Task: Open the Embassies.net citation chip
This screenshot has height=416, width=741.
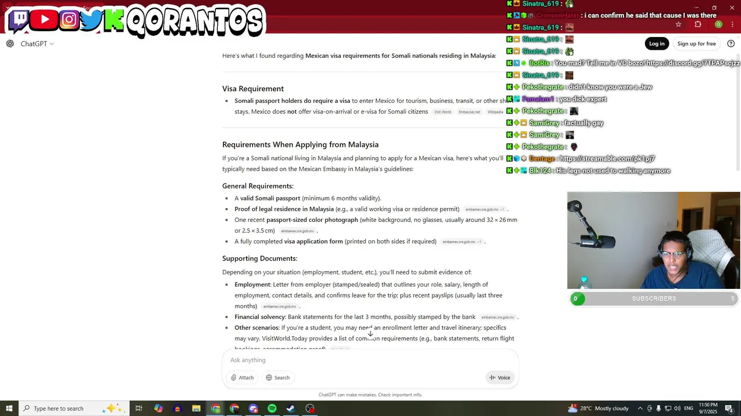Action: pos(469,112)
